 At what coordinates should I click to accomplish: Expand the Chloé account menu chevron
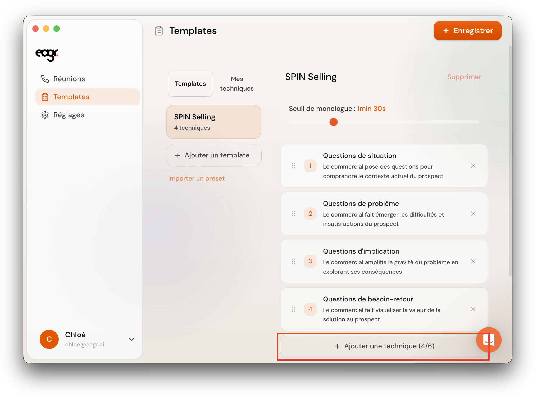click(132, 339)
